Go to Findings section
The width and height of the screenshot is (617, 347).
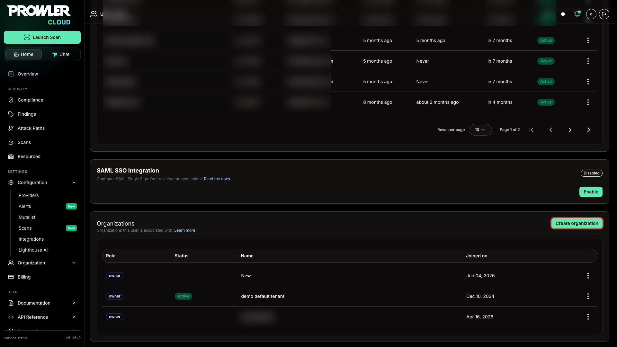point(27,114)
